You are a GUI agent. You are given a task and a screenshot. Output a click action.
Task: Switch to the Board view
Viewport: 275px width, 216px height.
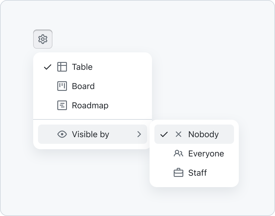point(93,86)
